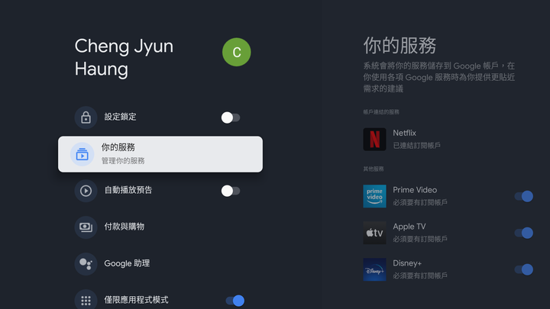Click the Apple TV service name

(x=409, y=227)
